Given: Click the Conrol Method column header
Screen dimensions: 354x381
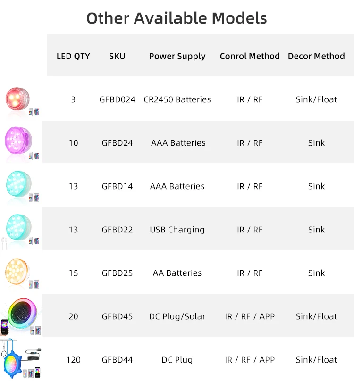Looking at the screenshot, I should tap(250, 56).
